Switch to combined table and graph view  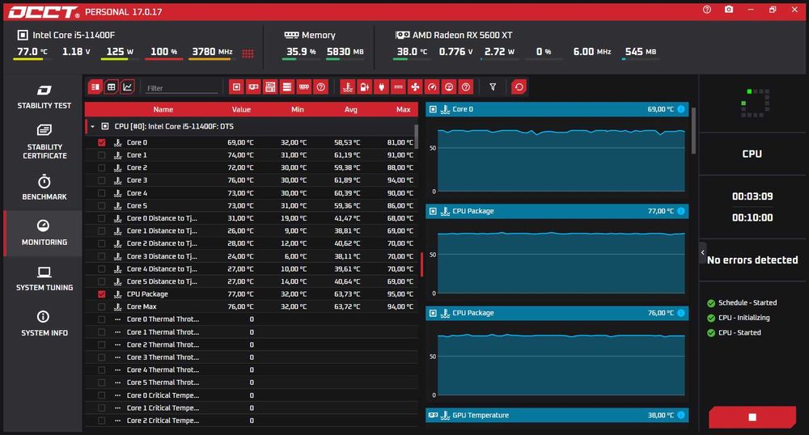click(x=95, y=87)
